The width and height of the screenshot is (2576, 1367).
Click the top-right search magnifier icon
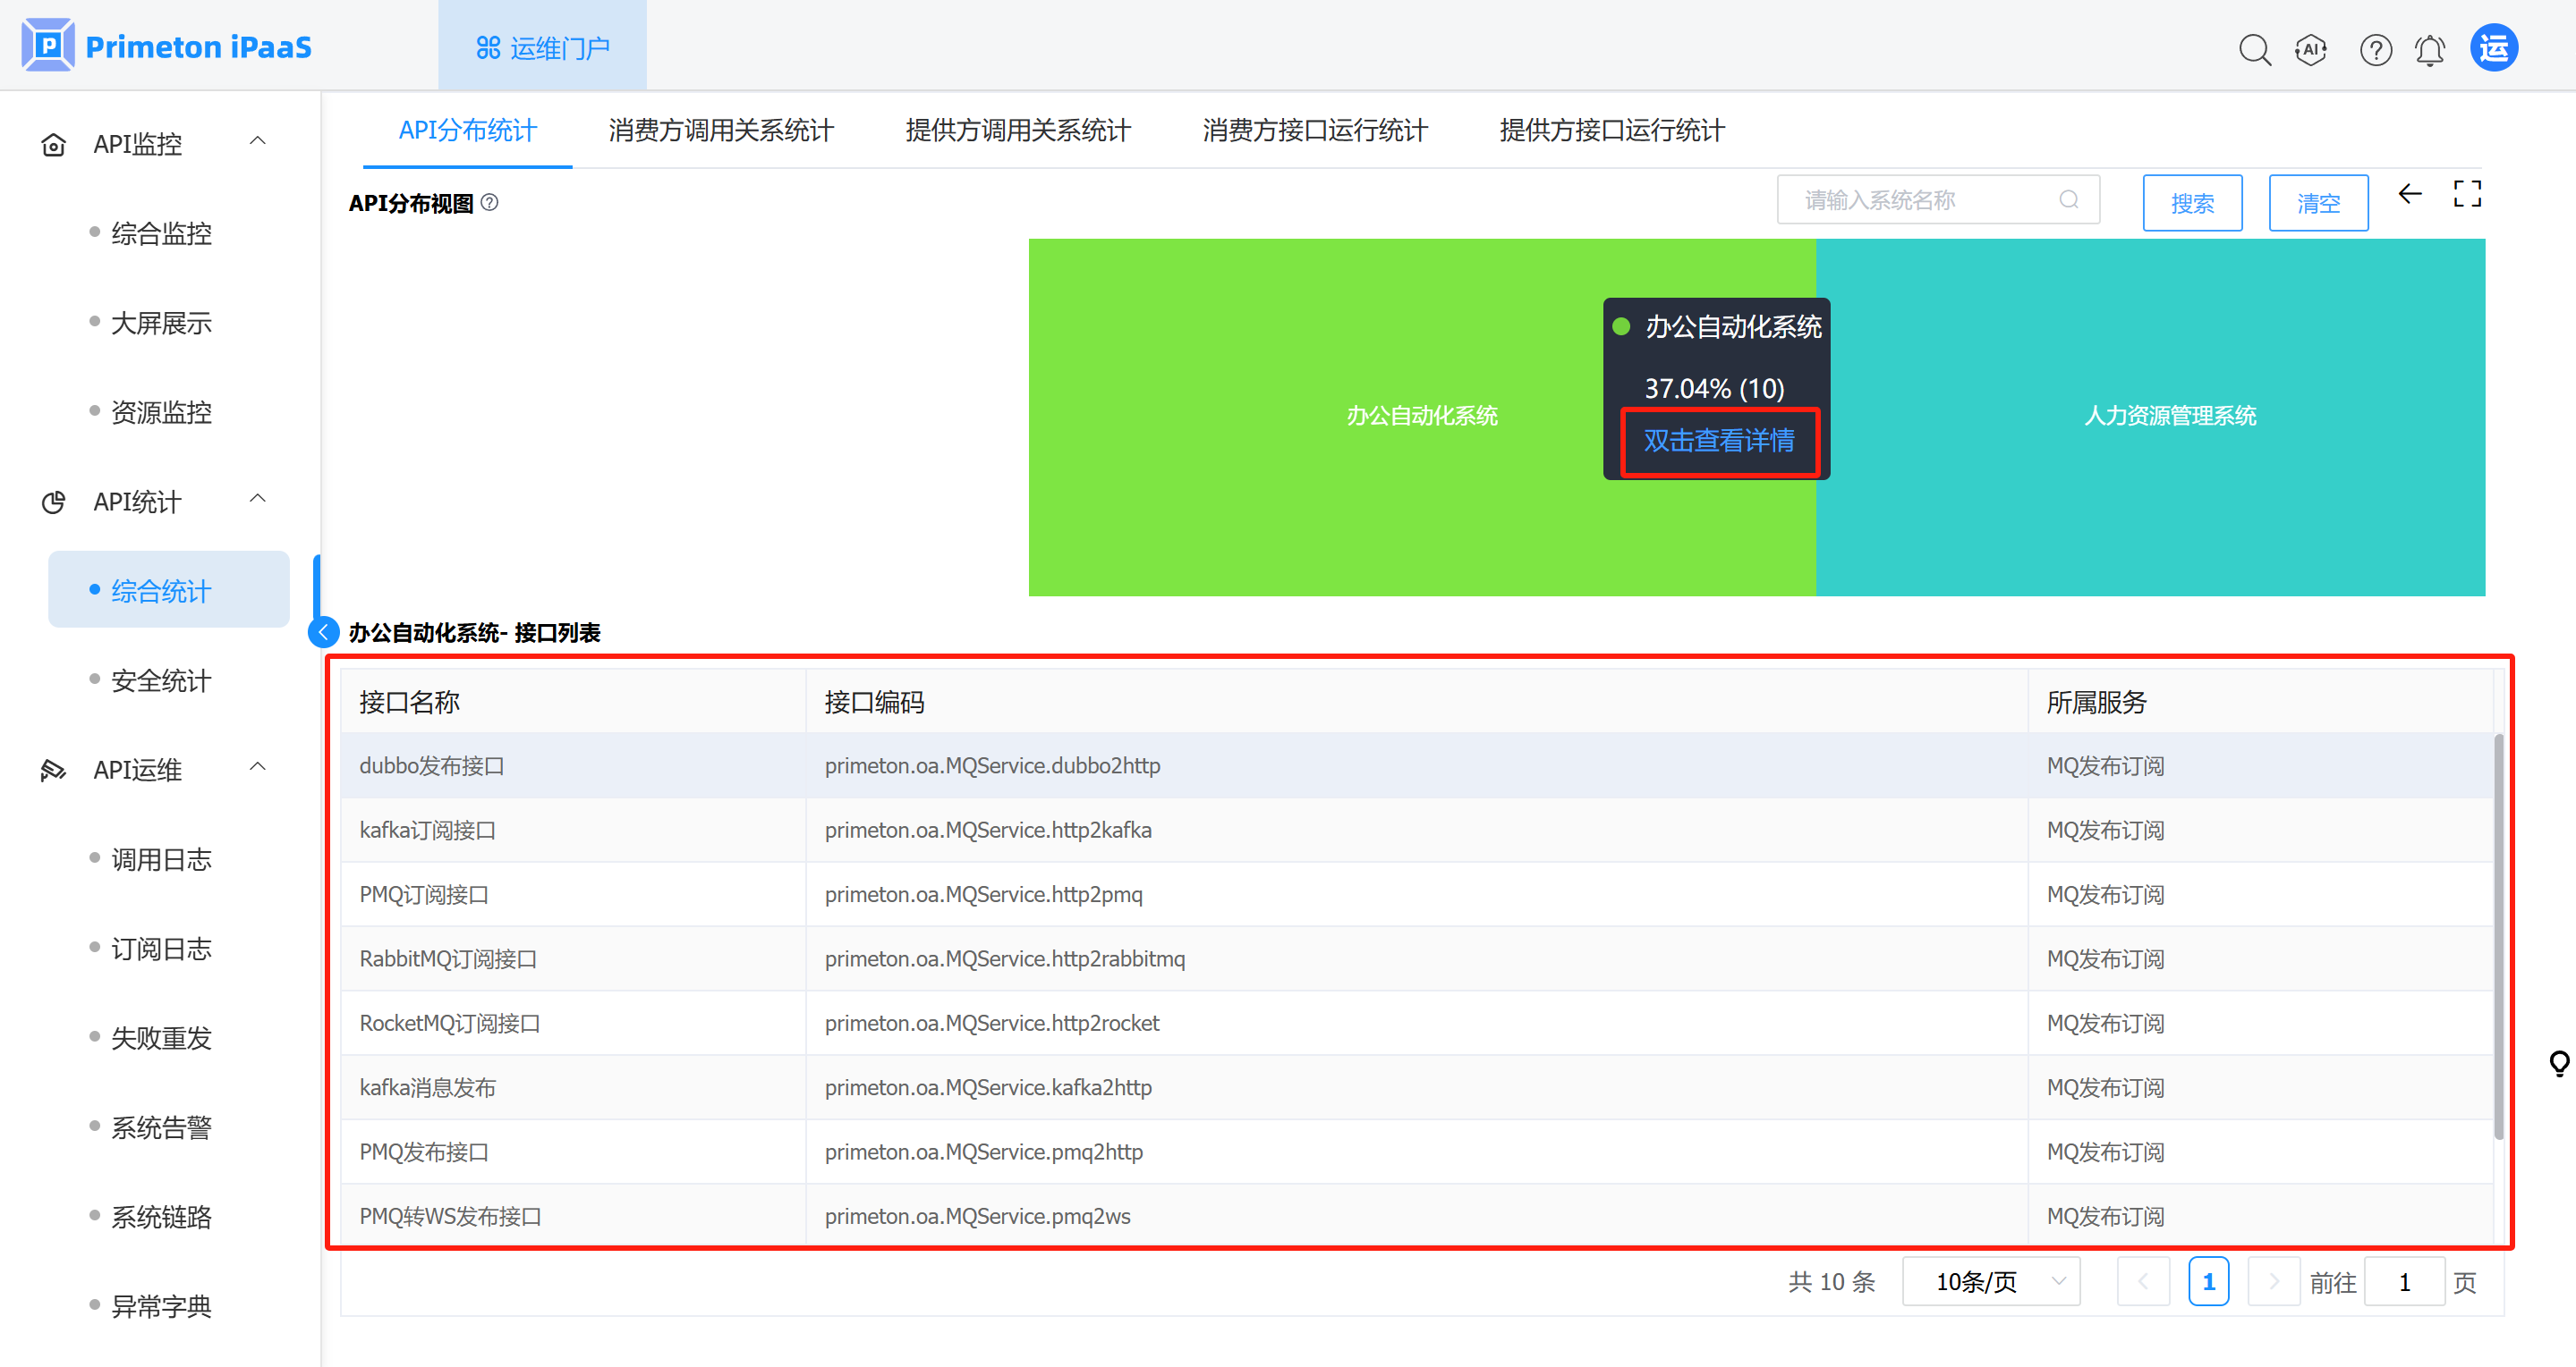point(2254,49)
